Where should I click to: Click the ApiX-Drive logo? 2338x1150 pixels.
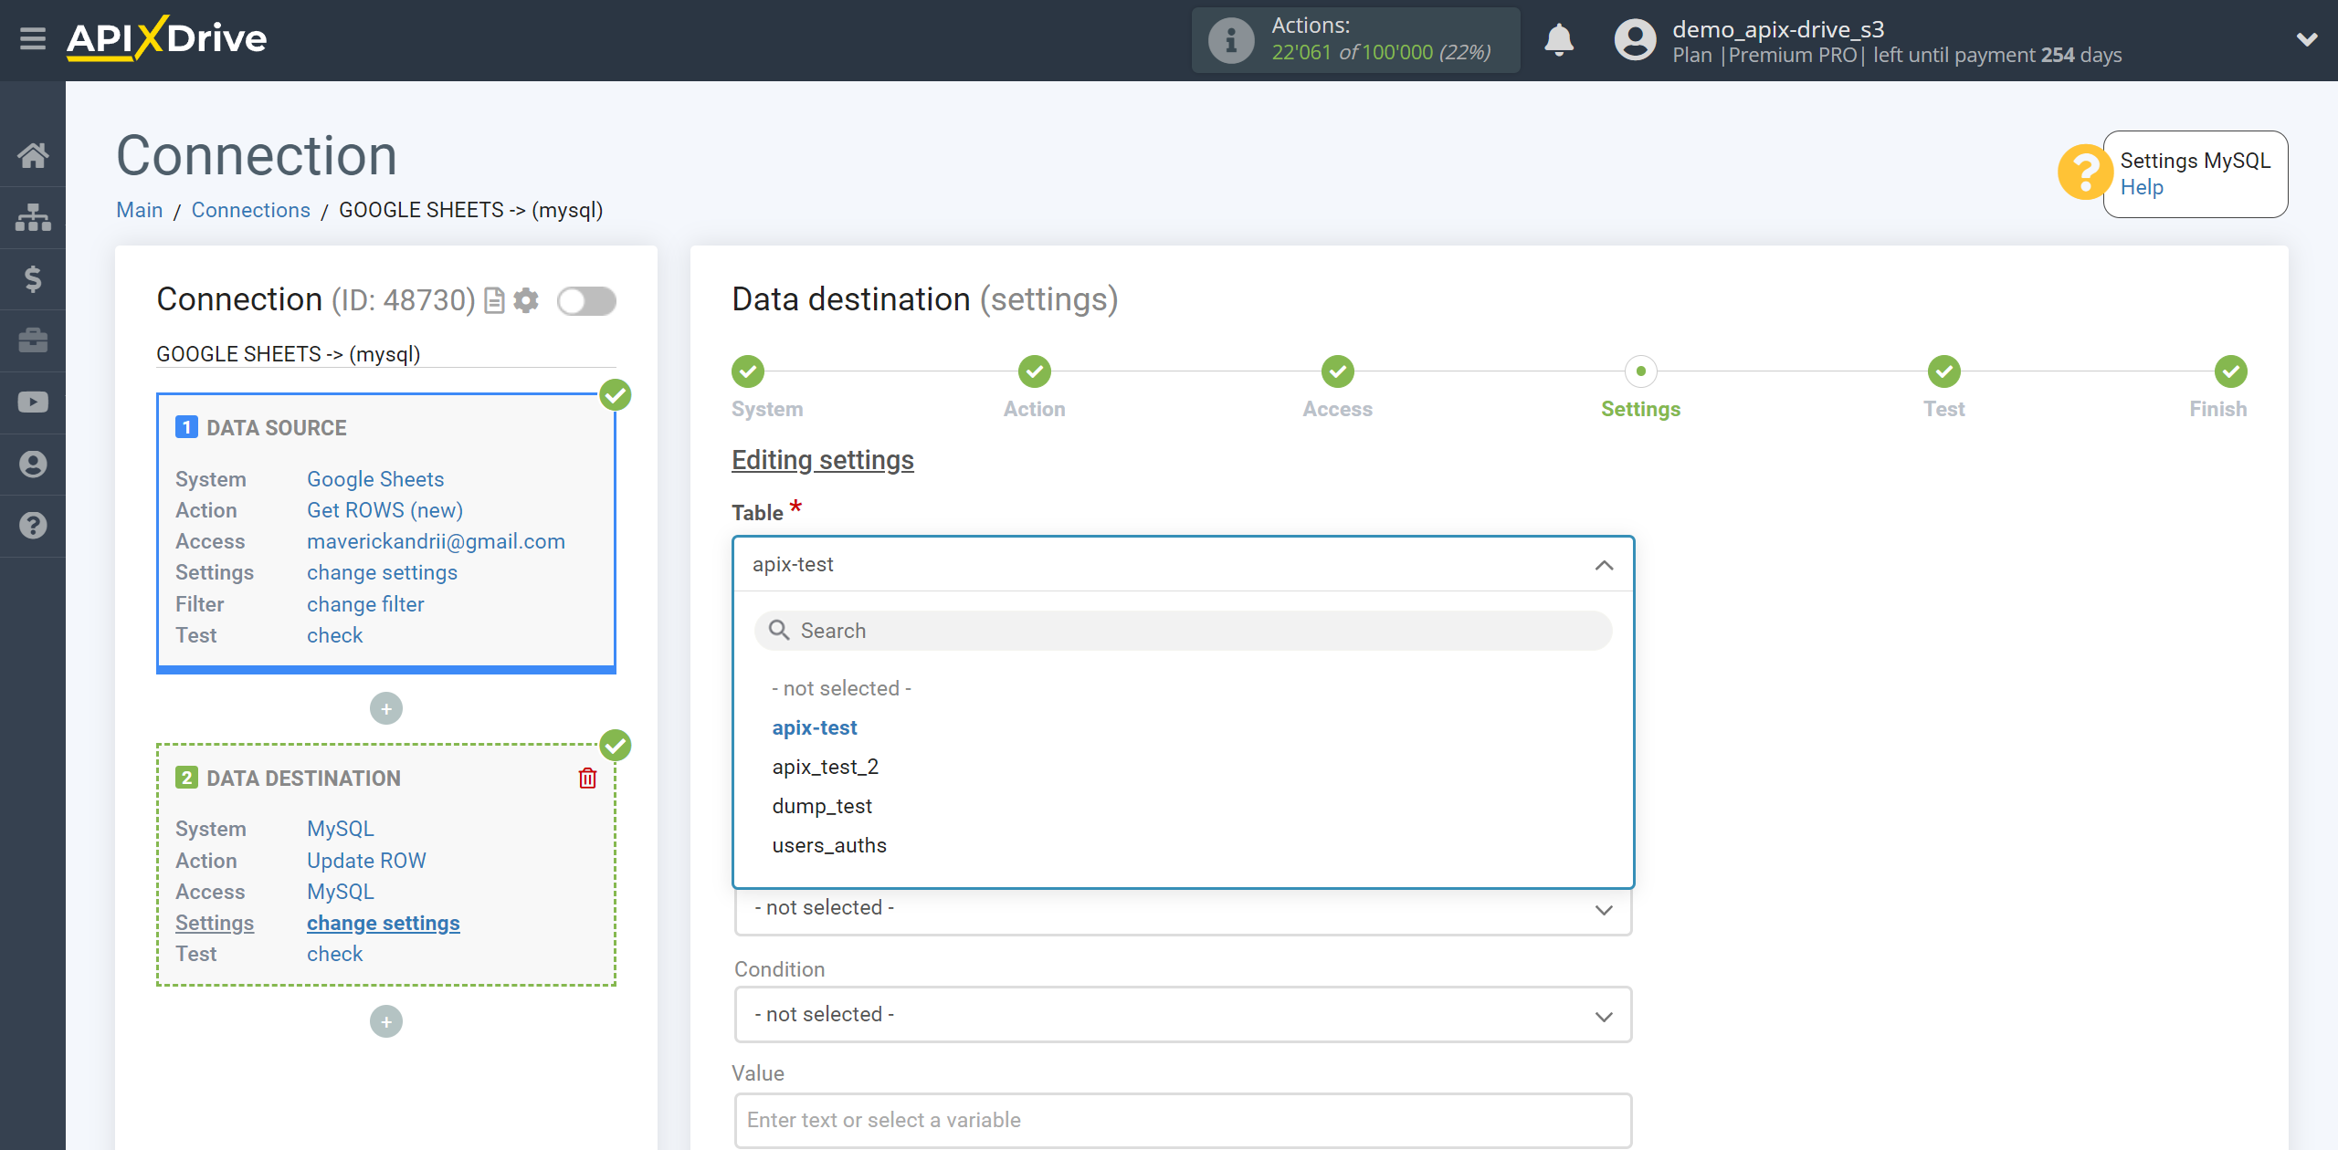[x=166, y=38]
